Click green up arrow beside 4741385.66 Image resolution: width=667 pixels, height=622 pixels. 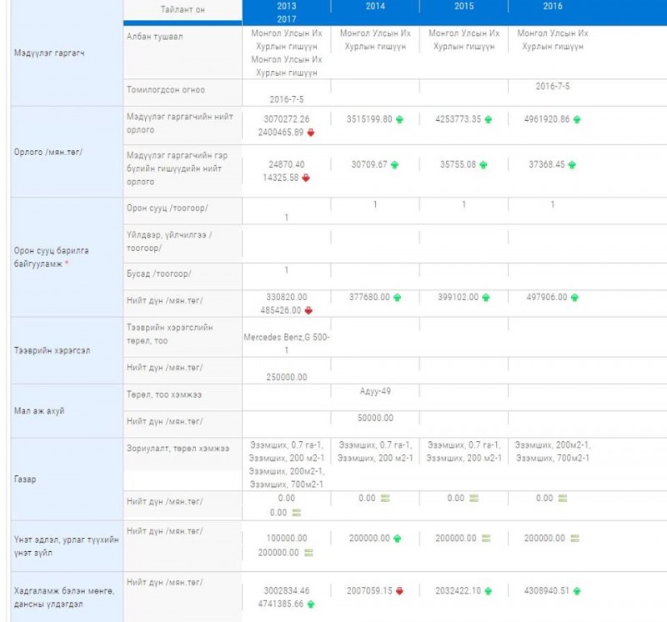pyautogui.click(x=310, y=604)
